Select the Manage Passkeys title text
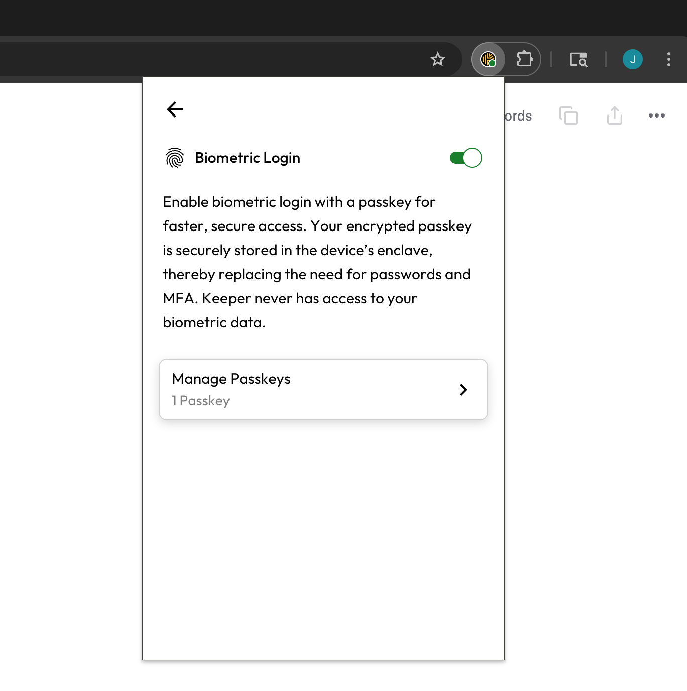 pos(231,379)
